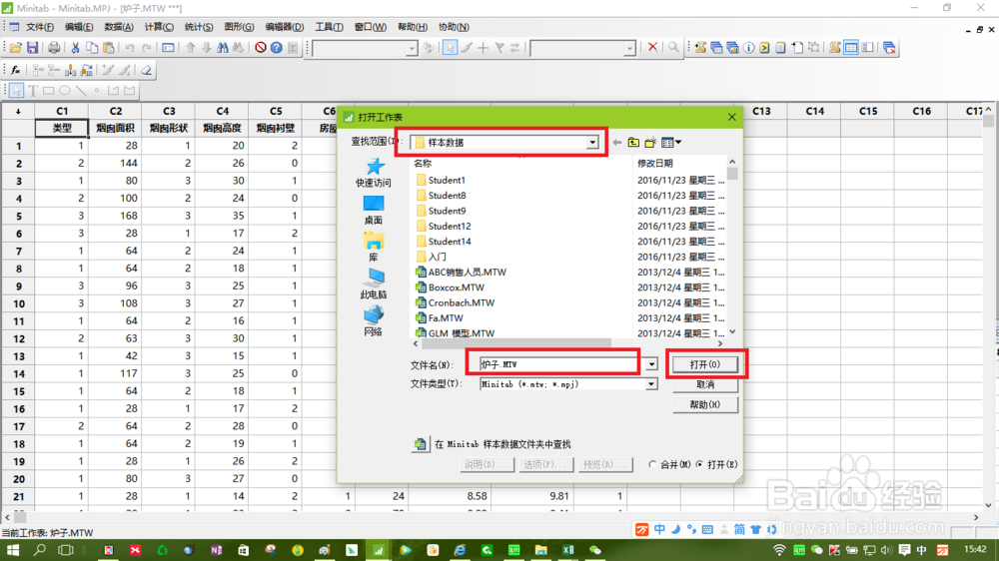Click the 取消 cancel button
999x561 pixels.
coord(705,384)
